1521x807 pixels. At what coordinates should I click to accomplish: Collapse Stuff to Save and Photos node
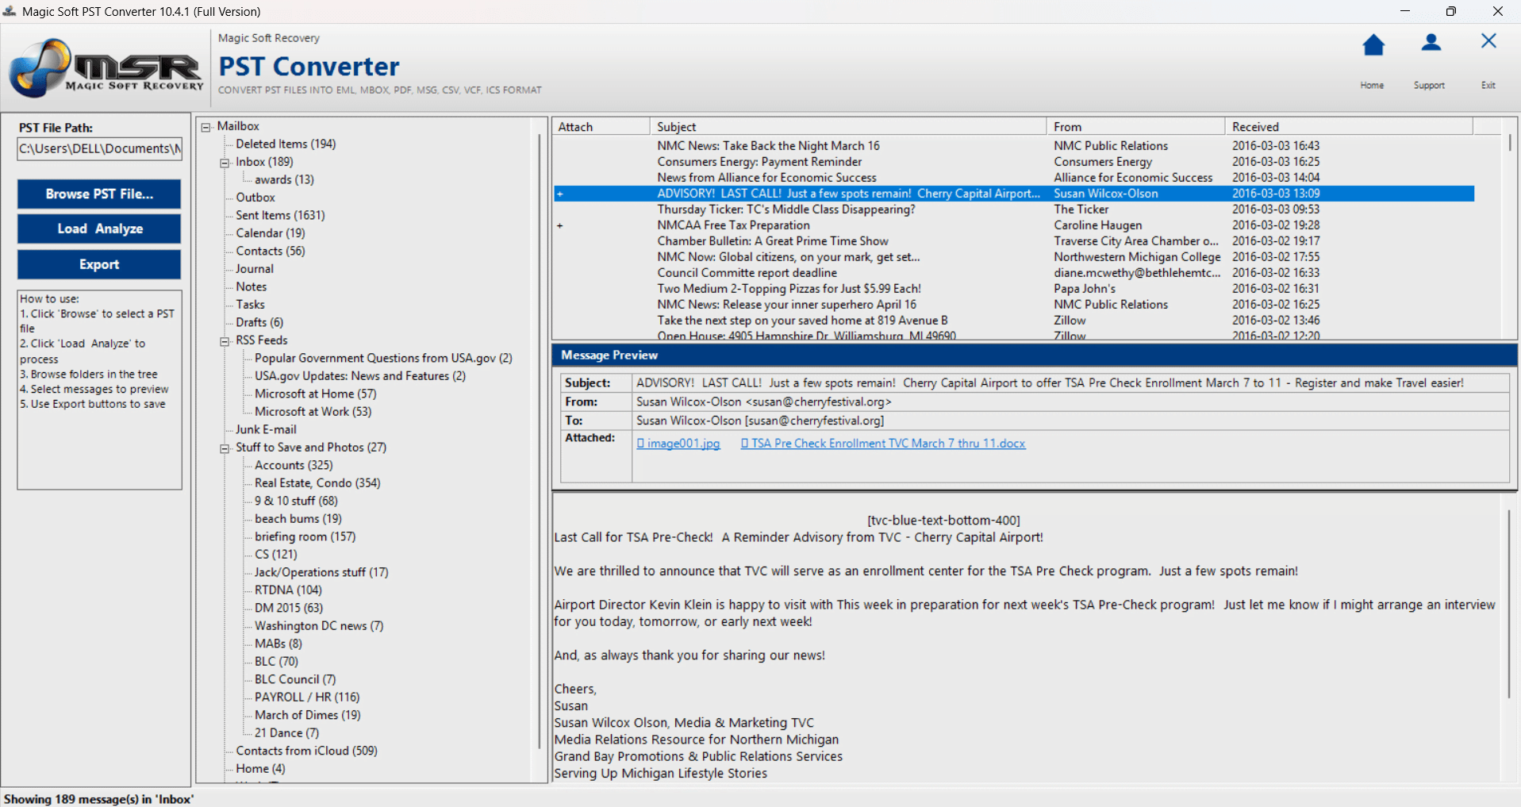pos(225,448)
